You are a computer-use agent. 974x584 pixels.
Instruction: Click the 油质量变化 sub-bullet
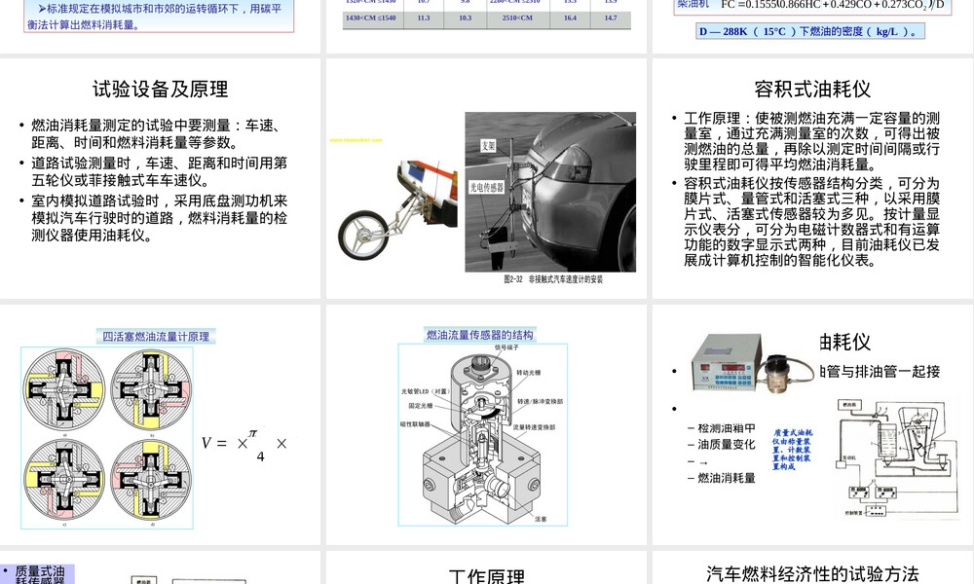[727, 445]
